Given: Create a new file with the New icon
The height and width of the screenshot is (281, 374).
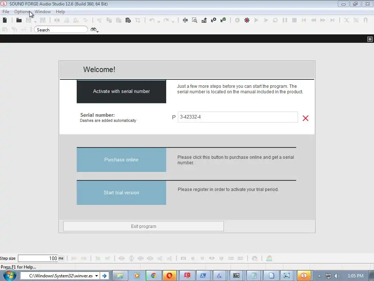Looking at the screenshot, I should (x=5, y=20).
